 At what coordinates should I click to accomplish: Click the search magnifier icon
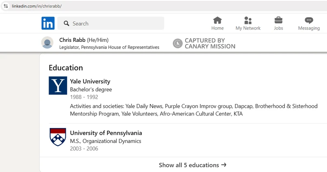pos(66,24)
